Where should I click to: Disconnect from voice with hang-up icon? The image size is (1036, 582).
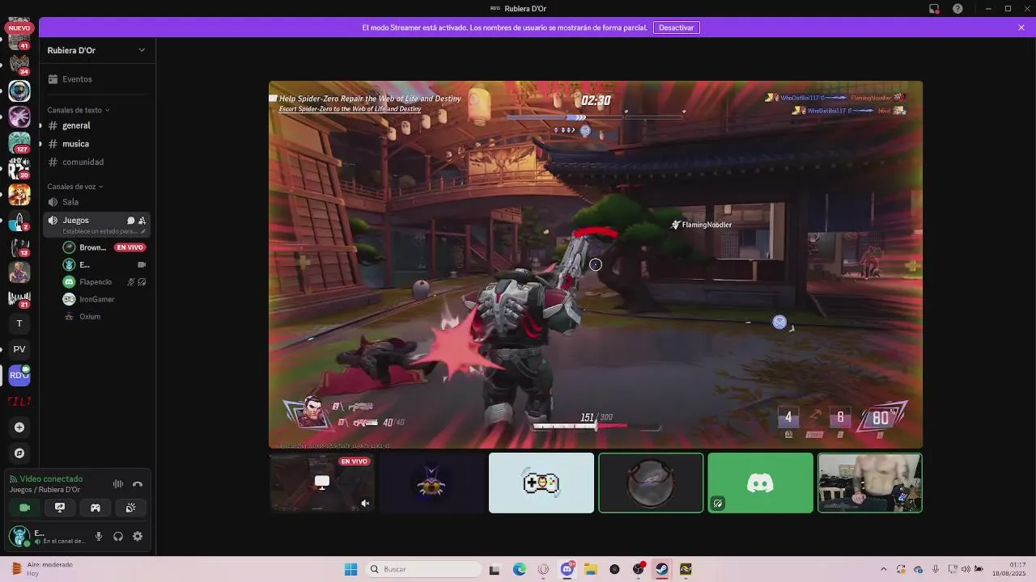point(138,484)
